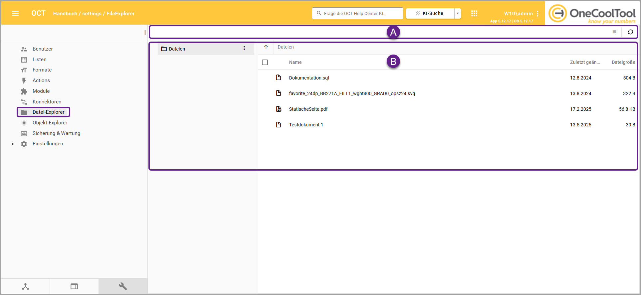Click the KI-Suche button
Image resolution: width=641 pixels, height=295 pixels.
click(x=430, y=13)
